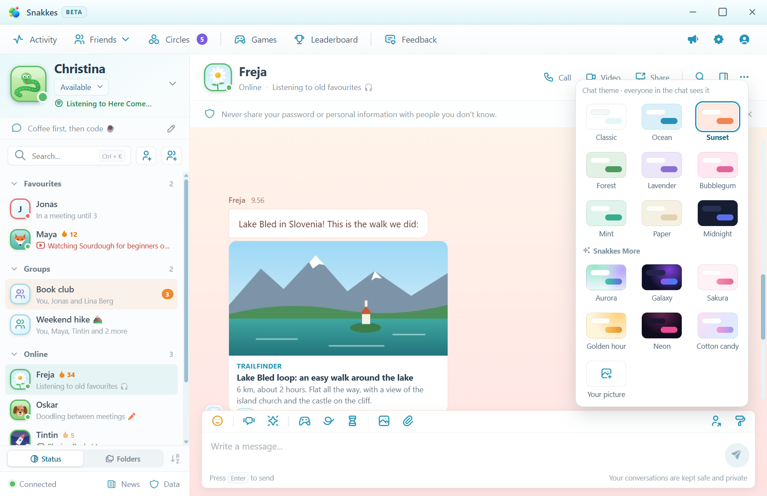767x496 pixels.
Task: Switch to the Status tab
Action: (46, 459)
